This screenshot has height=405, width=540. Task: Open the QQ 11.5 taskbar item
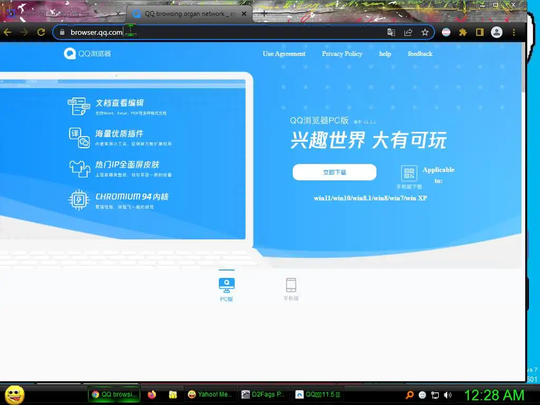(318, 394)
